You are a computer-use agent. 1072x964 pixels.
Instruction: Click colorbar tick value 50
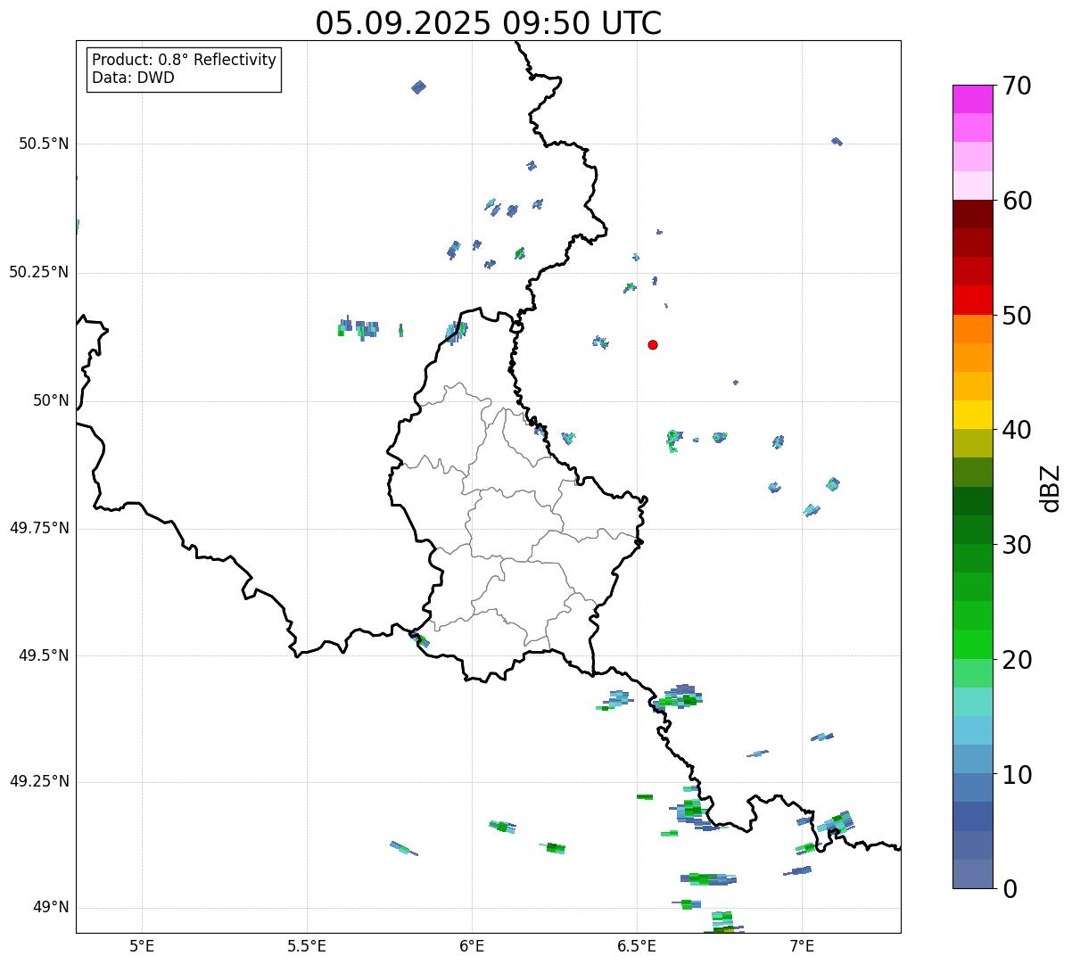point(1017,316)
